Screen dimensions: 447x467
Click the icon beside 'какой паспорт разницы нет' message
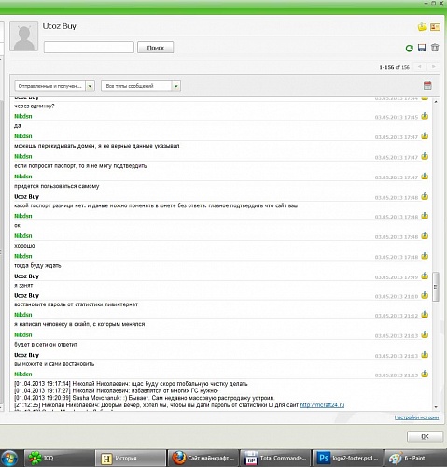tap(425, 196)
